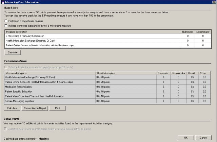Screen dimensions: 217x142
Task: Enable Performed a security risk analysis checkbox
Action: tap(6, 21)
